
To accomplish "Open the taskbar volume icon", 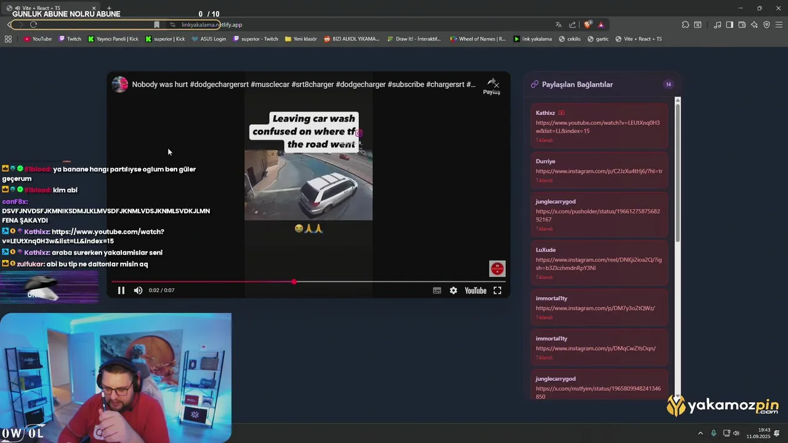I will 736,433.
